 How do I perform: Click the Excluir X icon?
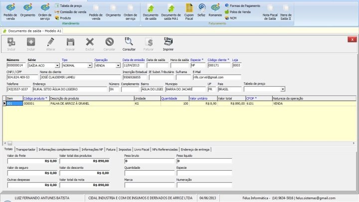tap(90, 44)
